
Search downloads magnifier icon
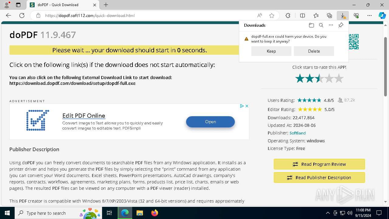[321, 25]
